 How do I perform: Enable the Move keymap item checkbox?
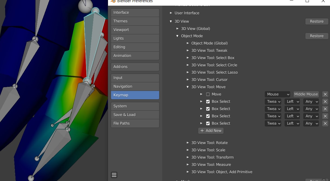pos(208,94)
